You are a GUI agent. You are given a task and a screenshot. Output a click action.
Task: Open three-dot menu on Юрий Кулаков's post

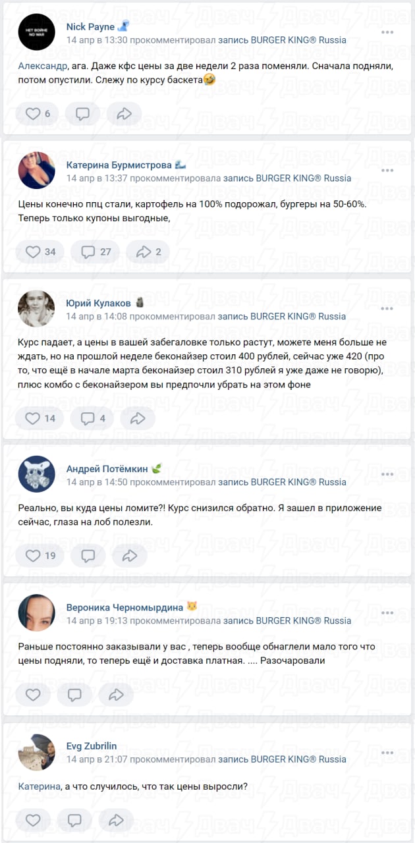(387, 308)
